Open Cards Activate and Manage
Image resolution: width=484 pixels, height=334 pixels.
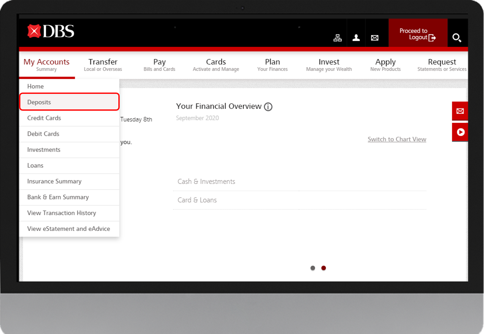click(216, 65)
